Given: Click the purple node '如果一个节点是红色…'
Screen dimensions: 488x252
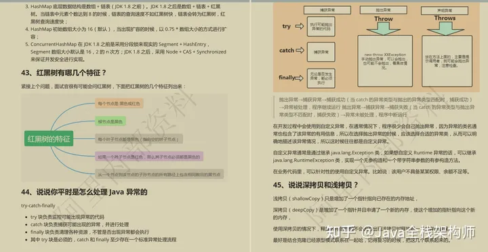Looking at the screenshot, I should [x=149, y=156].
